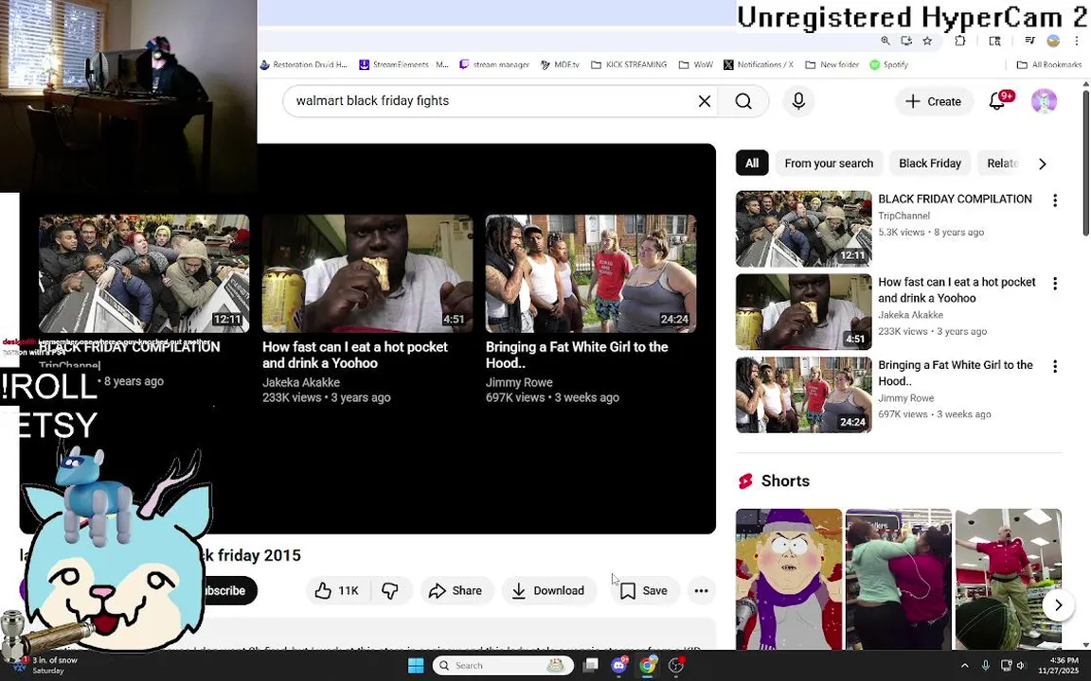
Task: Click the install app icon in address bar
Action: point(906,41)
